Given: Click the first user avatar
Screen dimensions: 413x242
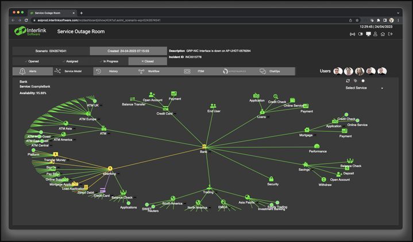Looking at the screenshot, I should point(338,71).
